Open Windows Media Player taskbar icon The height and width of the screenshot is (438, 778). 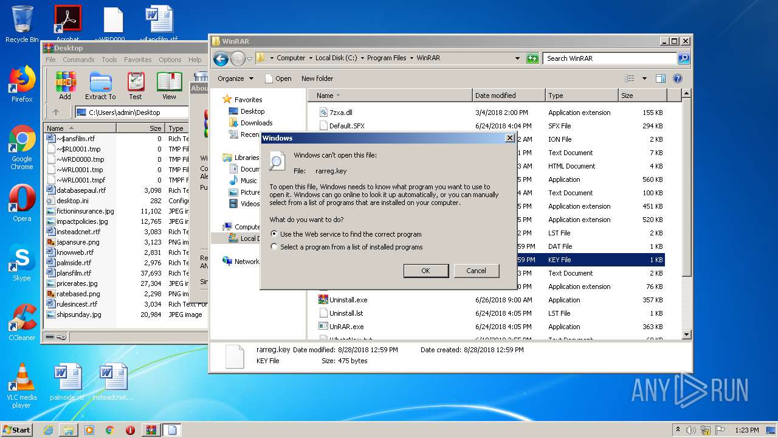[89, 430]
